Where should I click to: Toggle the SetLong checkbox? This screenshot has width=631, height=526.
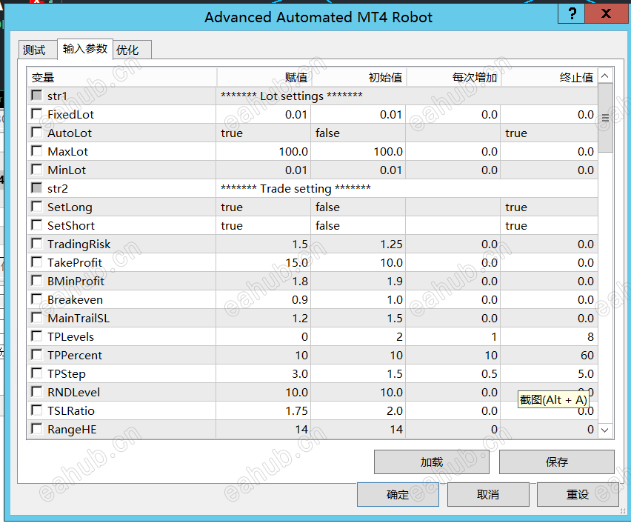click(36, 207)
